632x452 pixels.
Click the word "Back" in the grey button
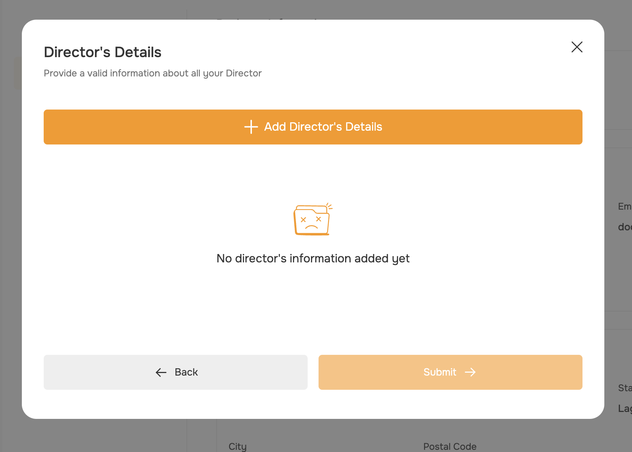point(186,372)
